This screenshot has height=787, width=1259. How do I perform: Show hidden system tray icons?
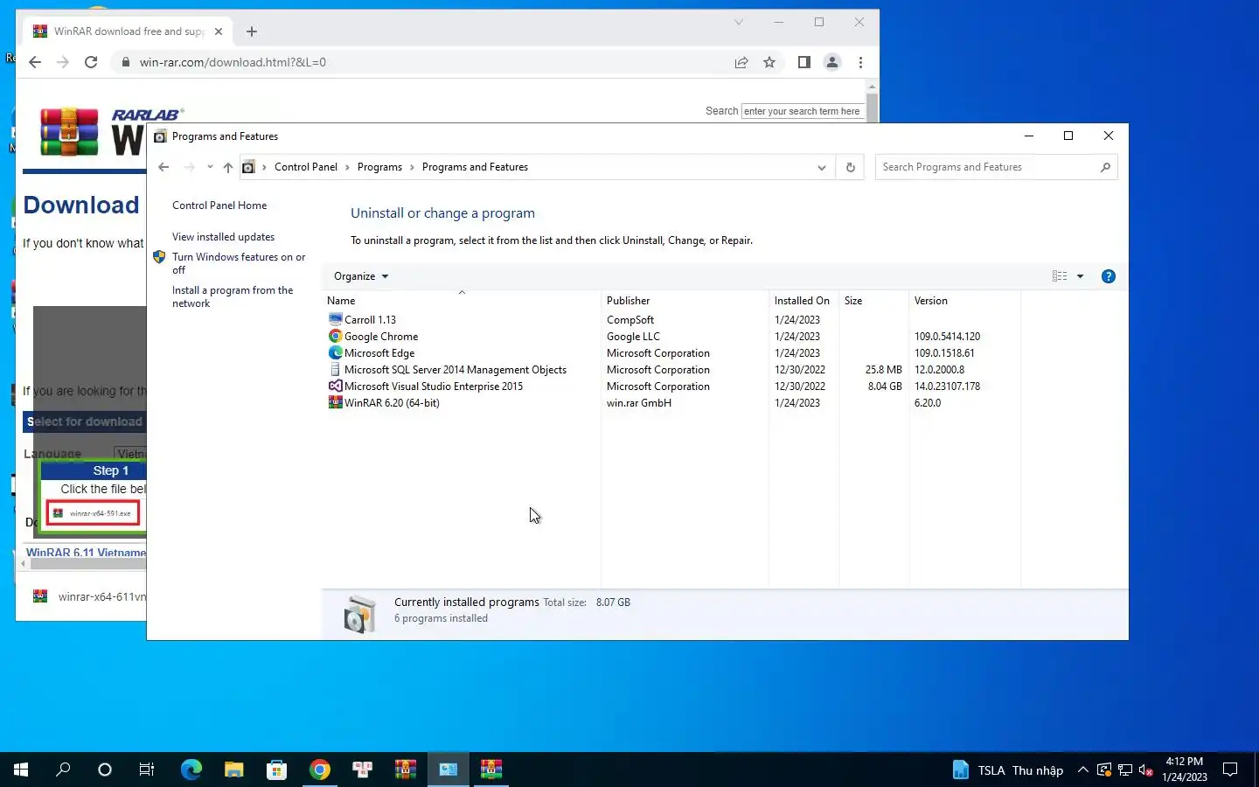1083,770
